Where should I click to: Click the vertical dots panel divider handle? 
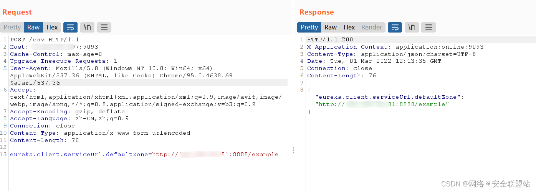(293, 150)
